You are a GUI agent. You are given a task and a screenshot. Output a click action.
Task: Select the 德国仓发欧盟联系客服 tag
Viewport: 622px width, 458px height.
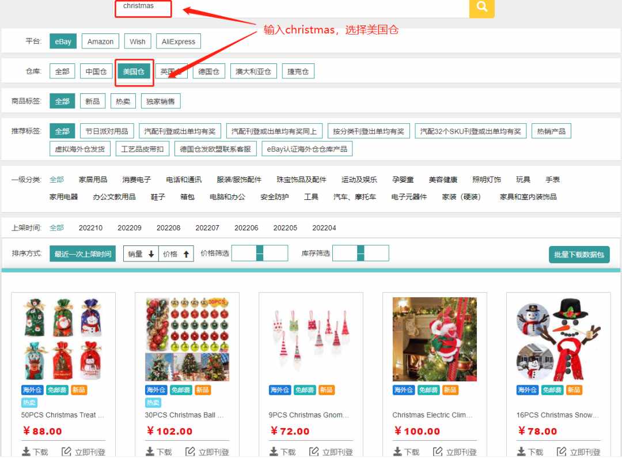(x=215, y=149)
